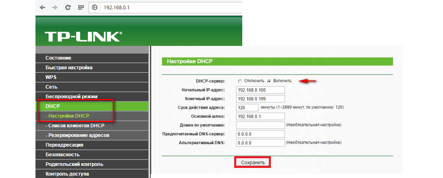Click the browser forward arrow
Screen dimensions: 443x178
click(54, 8)
